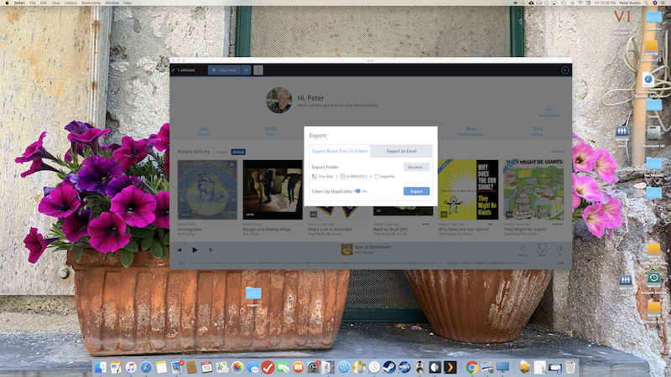671x377 pixels.
Task: Select Export Music Files To Folder tab
Action: 340,151
